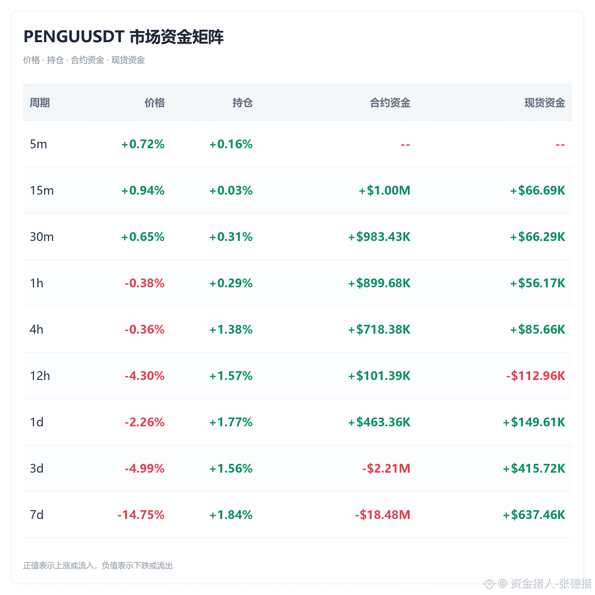Select the 持仓 column header
The image size is (595, 595).
[242, 103]
